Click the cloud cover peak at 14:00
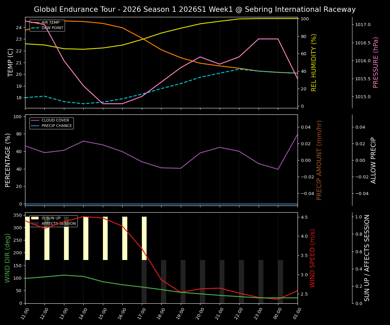 pos(83,141)
